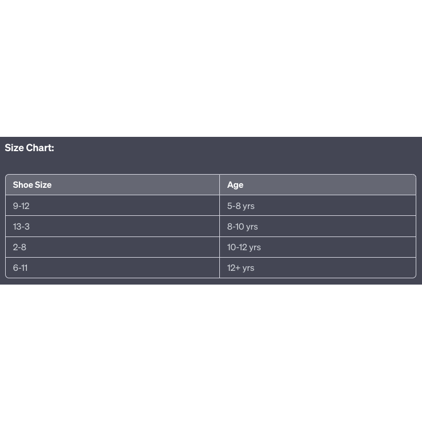This screenshot has width=422, height=422.
Task: Click the "10-12 yrs" age cell
Action: (244, 247)
